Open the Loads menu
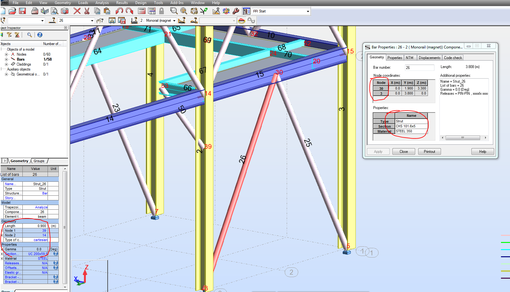510x292 pixels. point(83,3)
